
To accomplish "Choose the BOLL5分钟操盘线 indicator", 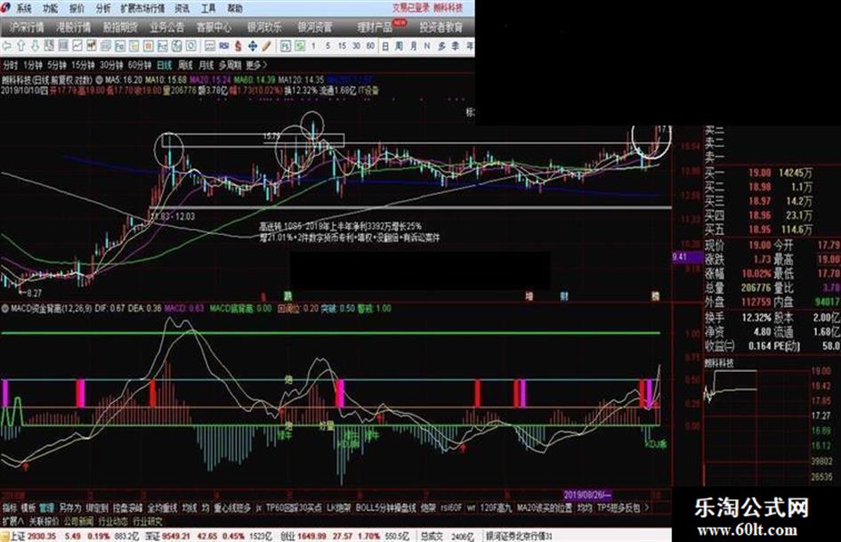I will coord(386,507).
